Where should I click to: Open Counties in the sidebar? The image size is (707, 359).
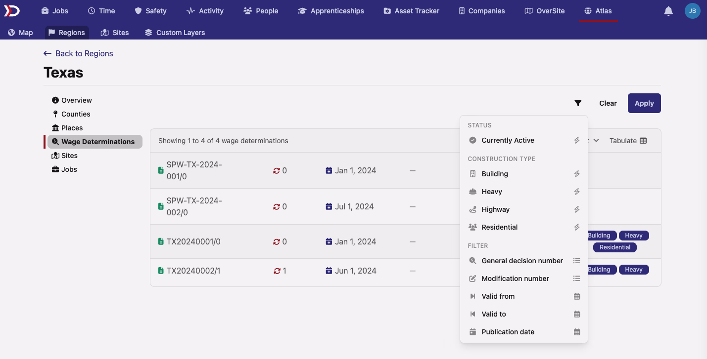[x=71, y=114]
